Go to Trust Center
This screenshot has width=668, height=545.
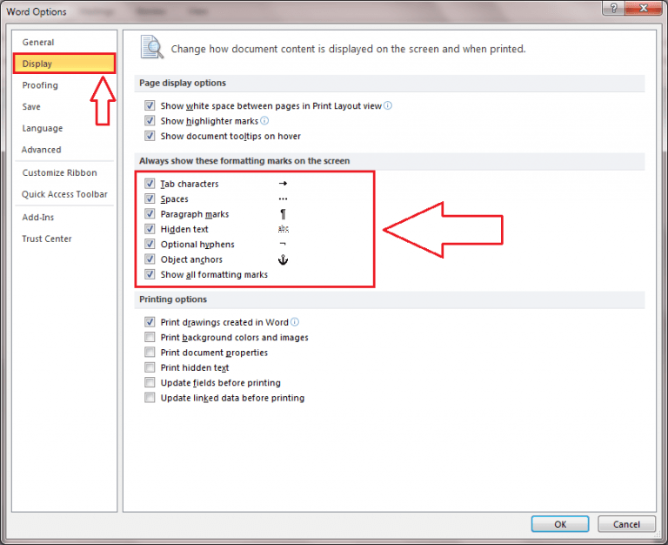pyautogui.click(x=64, y=239)
